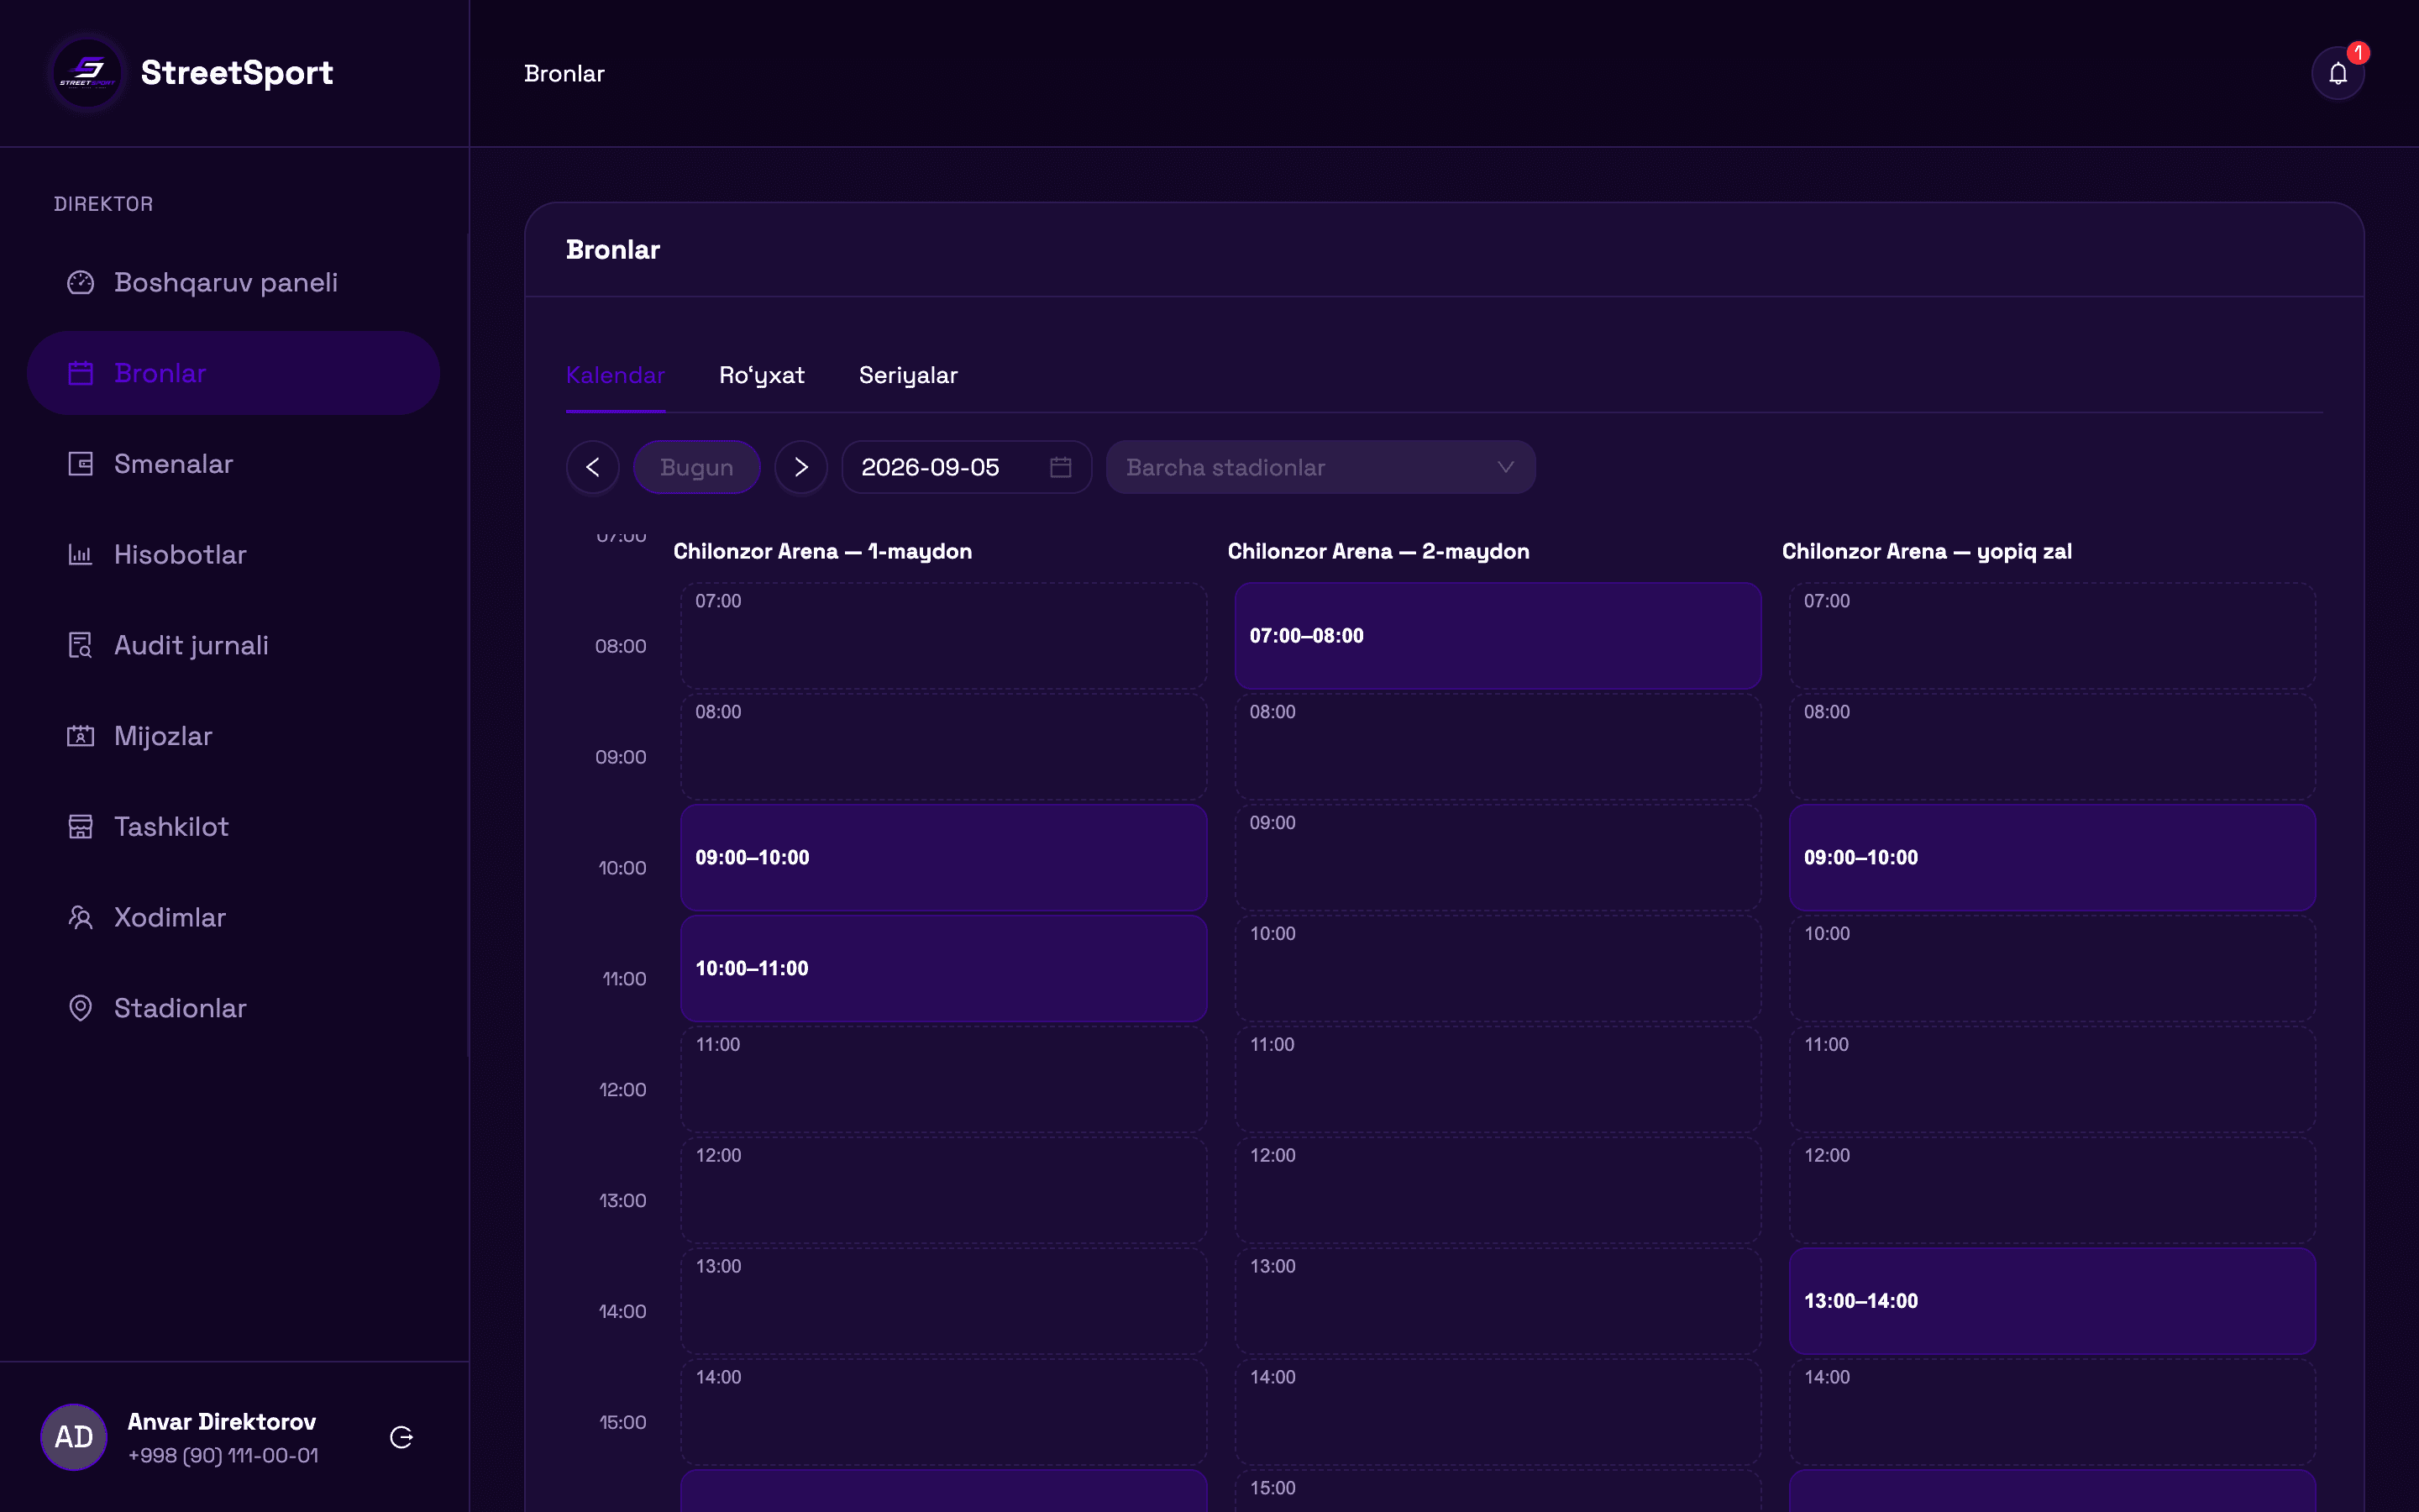The height and width of the screenshot is (1512, 2419).
Task: Select empty 11:00 slot on 2-maydon
Action: pos(1498,1079)
